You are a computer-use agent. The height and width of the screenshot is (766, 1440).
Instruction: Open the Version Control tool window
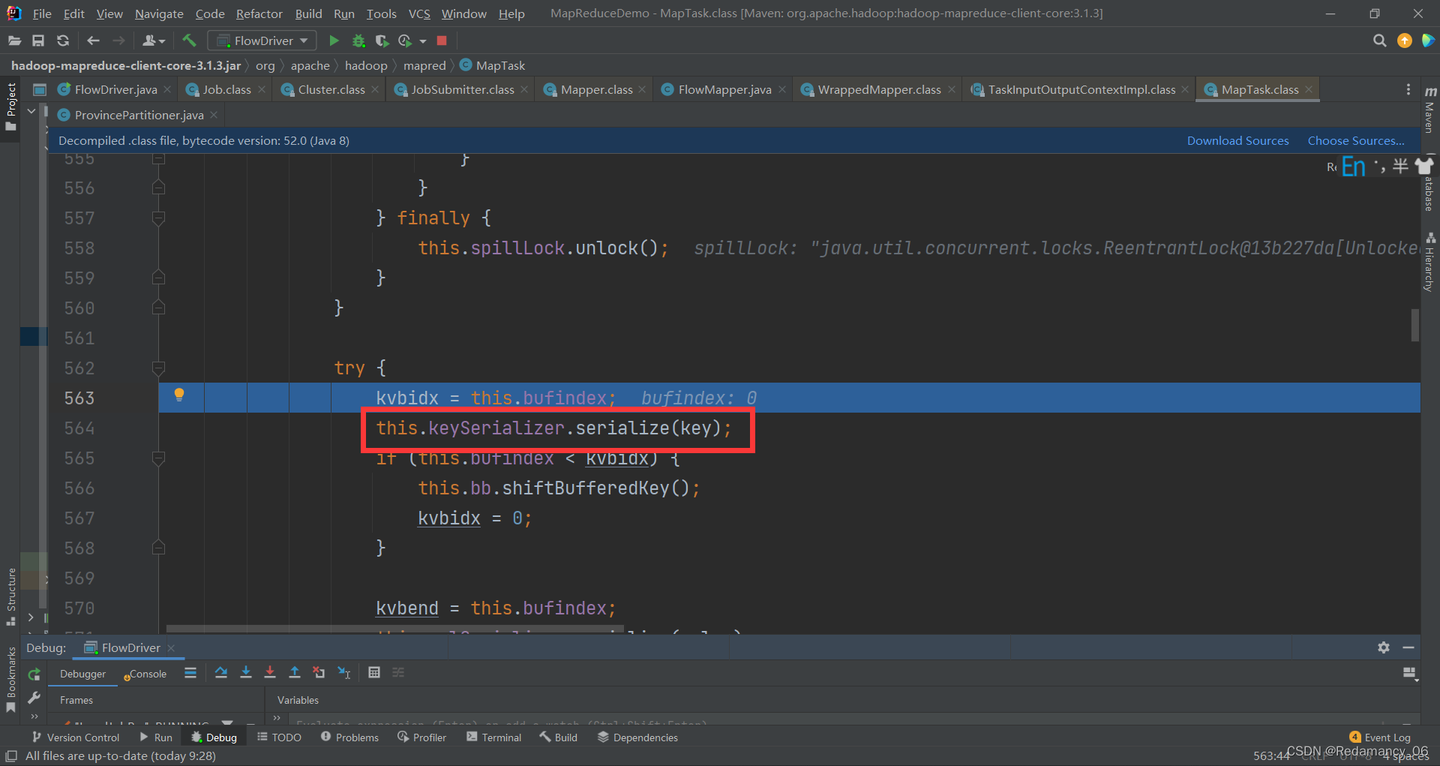[75, 737]
